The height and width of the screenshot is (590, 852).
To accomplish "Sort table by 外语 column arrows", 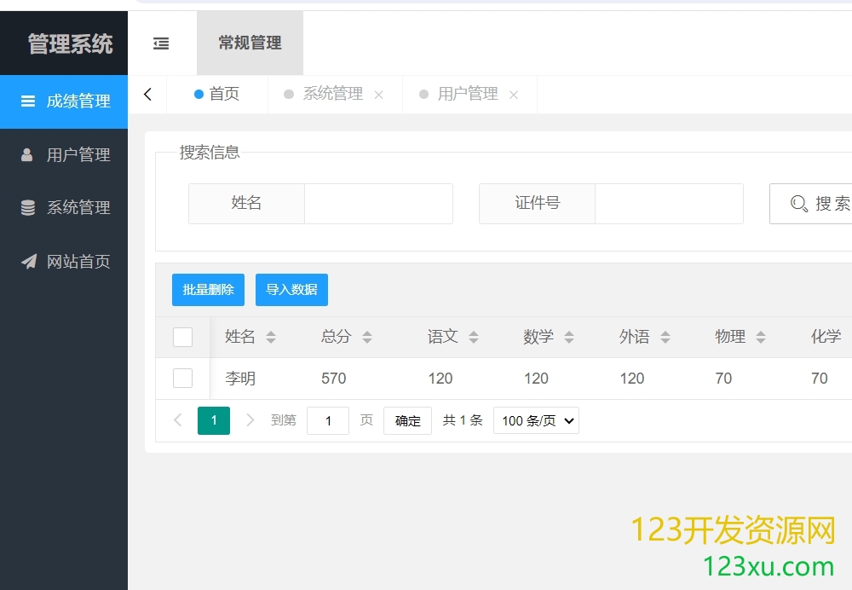I will (665, 338).
